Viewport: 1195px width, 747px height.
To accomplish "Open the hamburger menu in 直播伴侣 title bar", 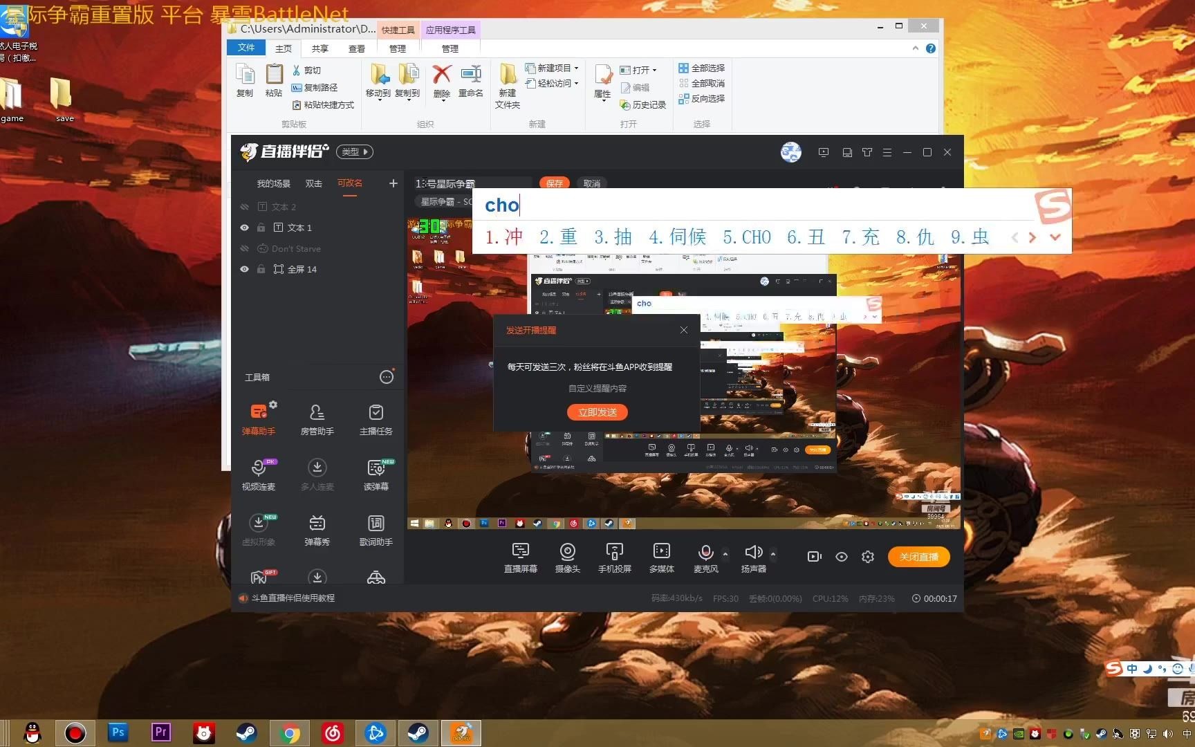I will (887, 152).
